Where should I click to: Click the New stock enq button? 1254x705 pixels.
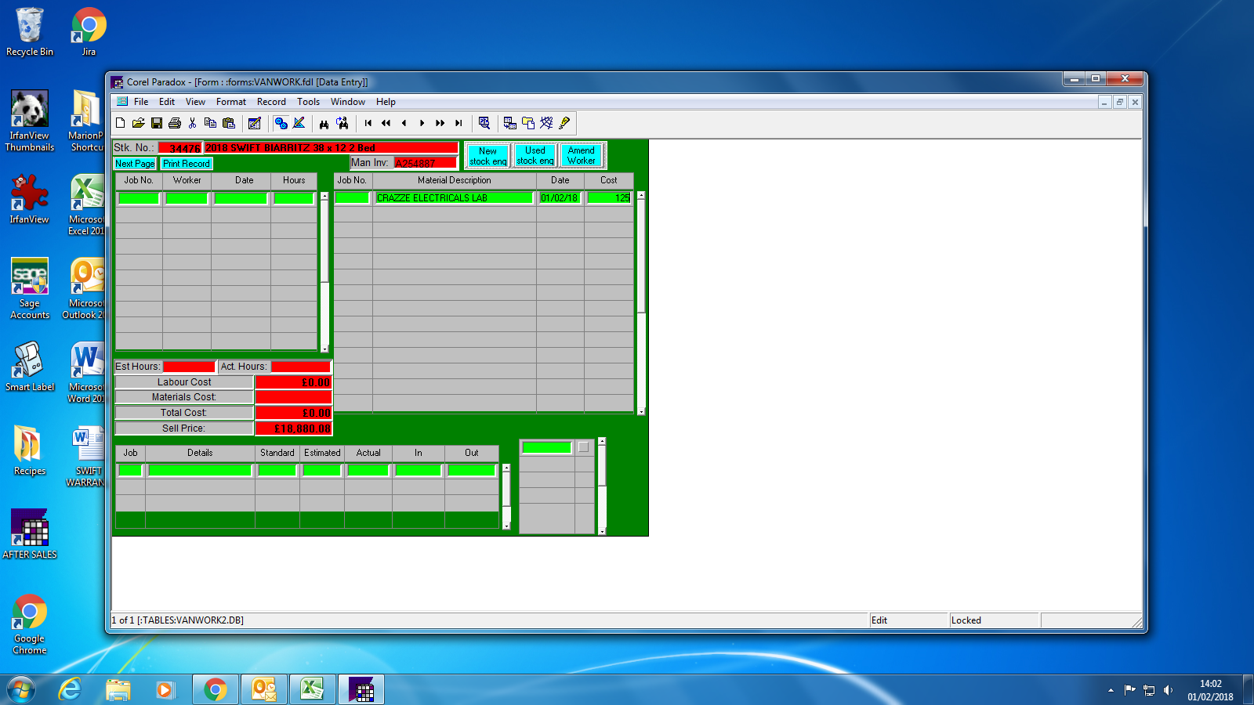pyautogui.click(x=487, y=156)
